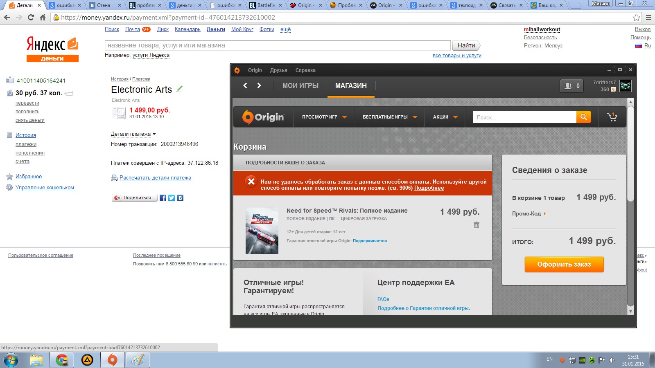Open Управление кошельком link
Viewport: 655px width, 368px height.
[x=45, y=188]
